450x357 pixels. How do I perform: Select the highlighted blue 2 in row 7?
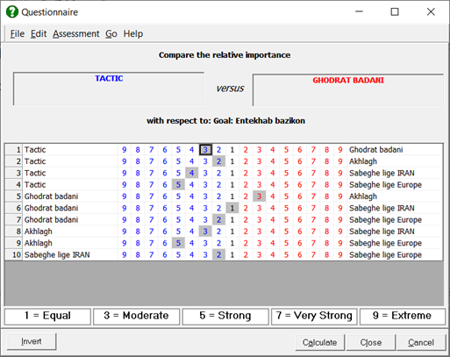pyautogui.click(x=218, y=220)
